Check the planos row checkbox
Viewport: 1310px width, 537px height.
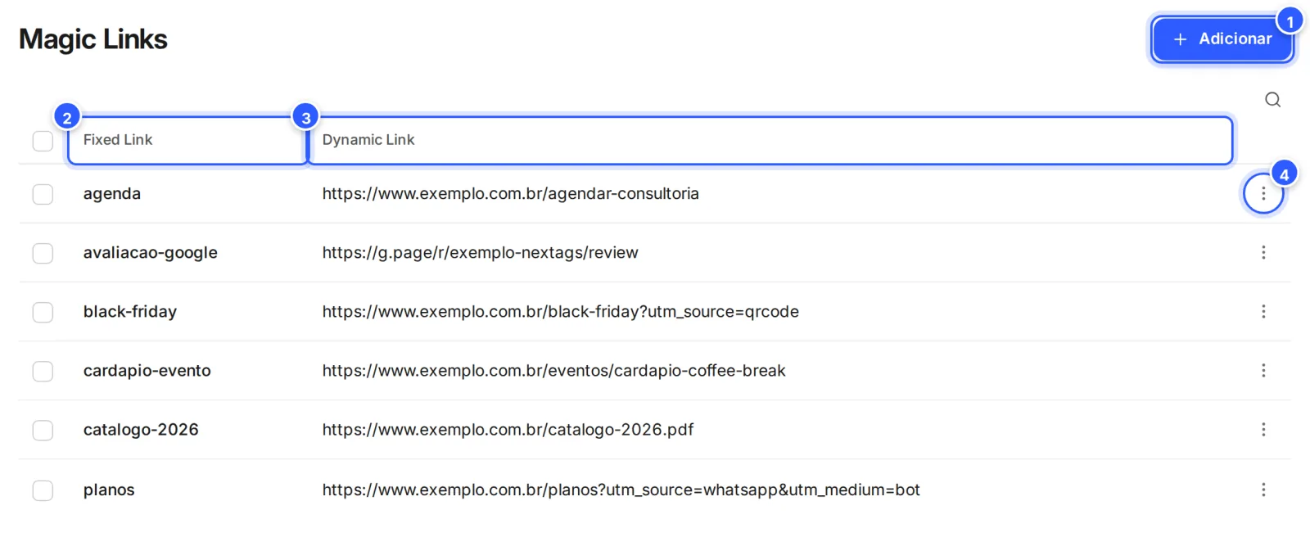point(43,490)
